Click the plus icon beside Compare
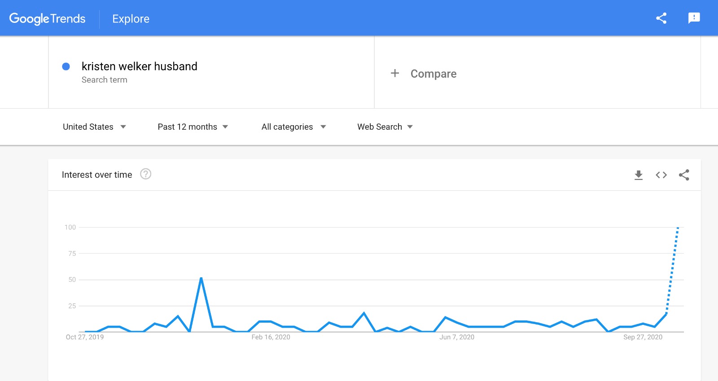Screen dimensions: 718x381 pyautogui.click(x=395, y=73)
